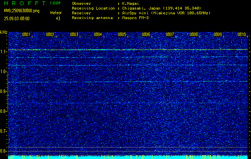Click the 0.9 kHz axis label
Image resolution: width=251 pixels, height=159 pixels.
pyautogui.click(x=3, y=91)
